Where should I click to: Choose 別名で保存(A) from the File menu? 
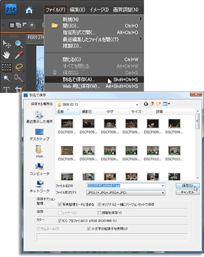point(79,80)
